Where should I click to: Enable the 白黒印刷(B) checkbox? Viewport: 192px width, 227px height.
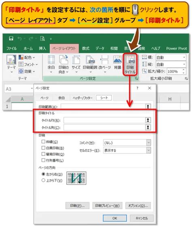click(x=43, y=148)
